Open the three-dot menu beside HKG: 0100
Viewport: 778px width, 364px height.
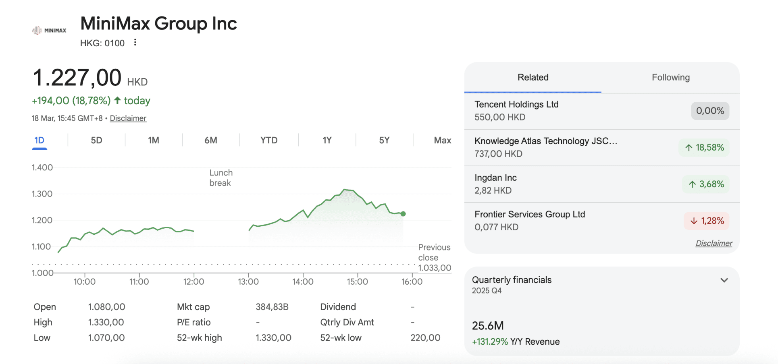(135, 42)
